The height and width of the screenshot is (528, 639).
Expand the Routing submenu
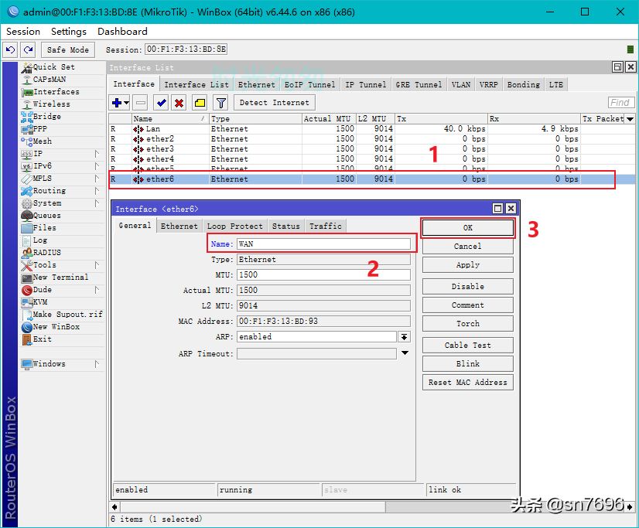tap(97, 190)
